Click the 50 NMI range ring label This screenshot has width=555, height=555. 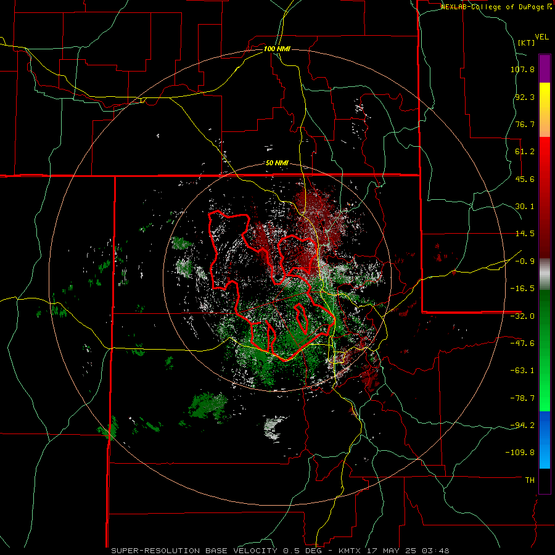[277, 163]
